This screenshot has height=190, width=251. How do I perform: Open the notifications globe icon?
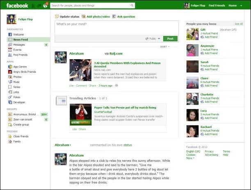tap(45, 6)
